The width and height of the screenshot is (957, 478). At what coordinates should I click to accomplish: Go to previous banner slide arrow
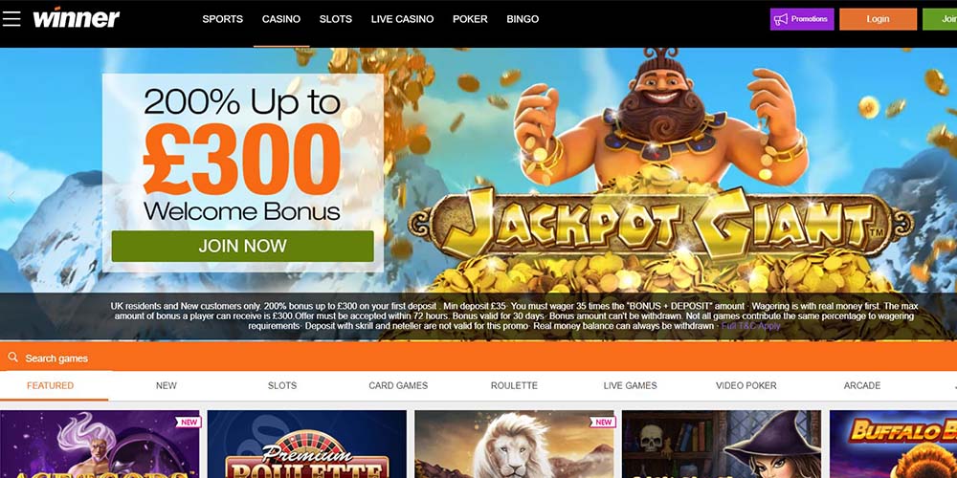click(x=11, y=196)
